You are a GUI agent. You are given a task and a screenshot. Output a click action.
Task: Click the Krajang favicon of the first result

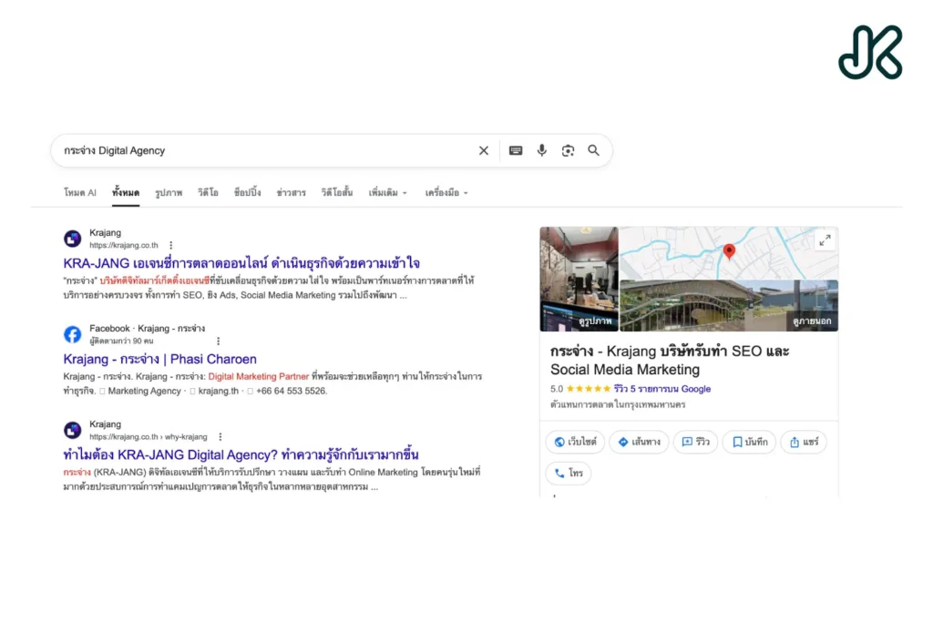pyautogui.click(x=73, y=239)
